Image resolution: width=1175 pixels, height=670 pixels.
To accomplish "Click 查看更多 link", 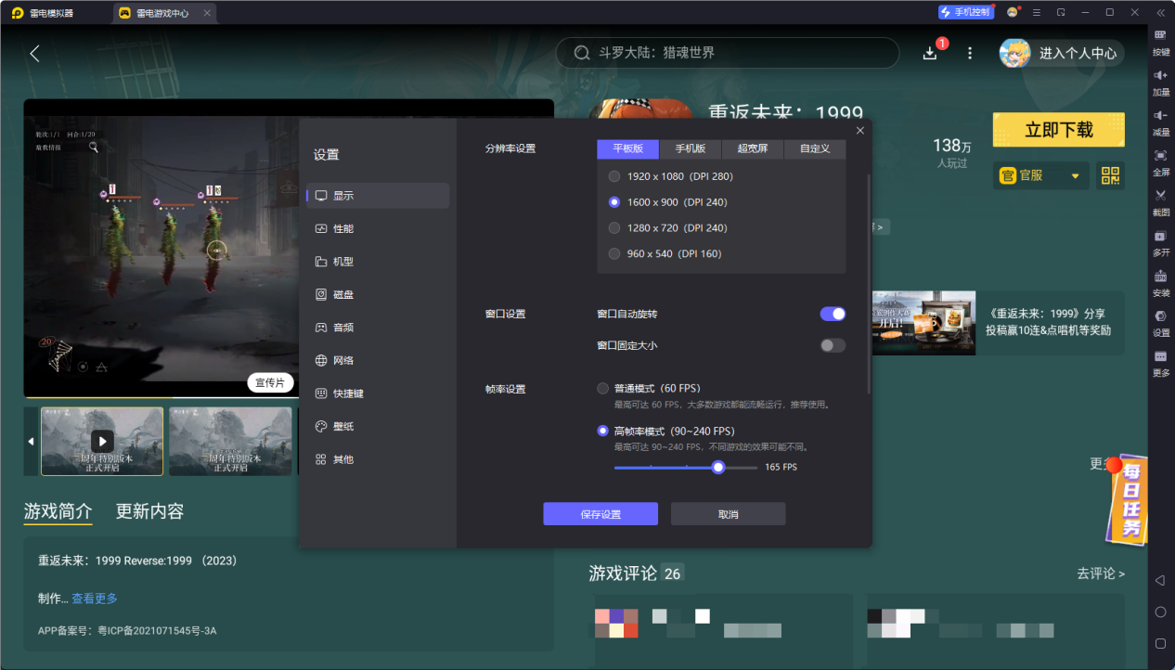I will click(95, 599).
